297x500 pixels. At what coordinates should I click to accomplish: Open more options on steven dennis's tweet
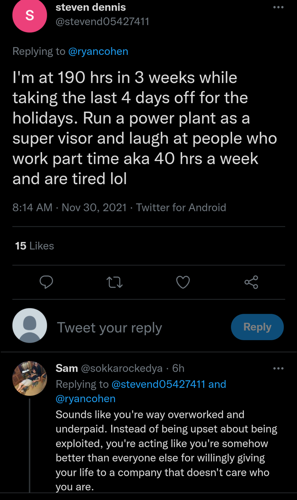(x=278, y=7)
